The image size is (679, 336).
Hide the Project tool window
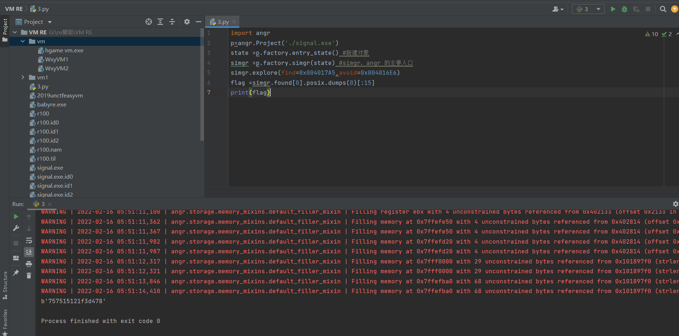click(x=199, y=22)
